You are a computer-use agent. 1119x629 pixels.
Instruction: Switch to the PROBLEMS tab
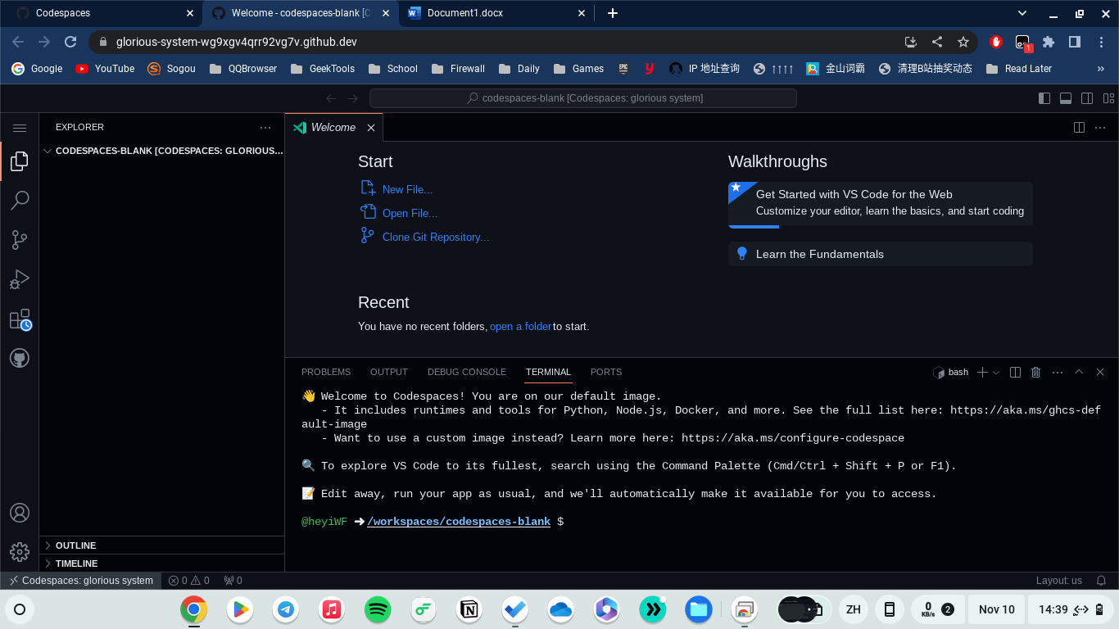tap(326, 372)
